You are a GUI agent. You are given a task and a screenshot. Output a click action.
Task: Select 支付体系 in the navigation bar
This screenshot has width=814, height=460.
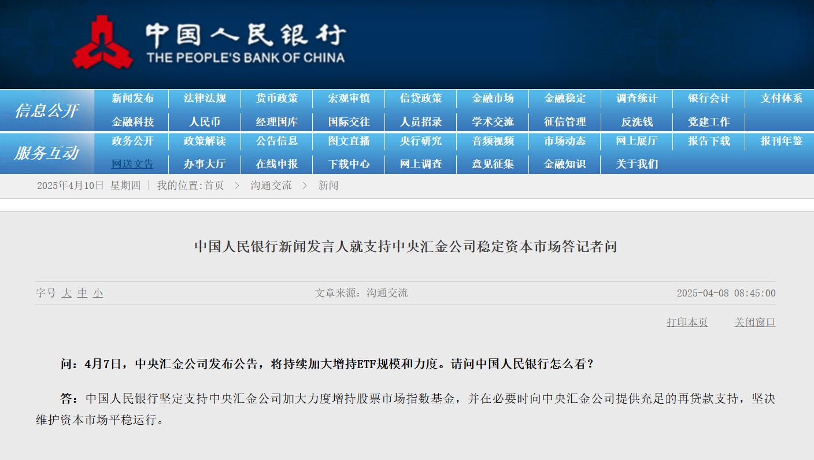click(x=781, y=98)
